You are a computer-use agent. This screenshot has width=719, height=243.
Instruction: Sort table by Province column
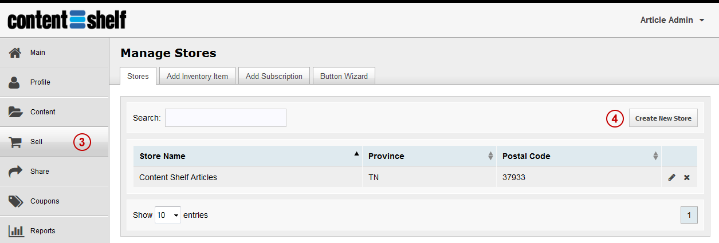tap(429, 156)
